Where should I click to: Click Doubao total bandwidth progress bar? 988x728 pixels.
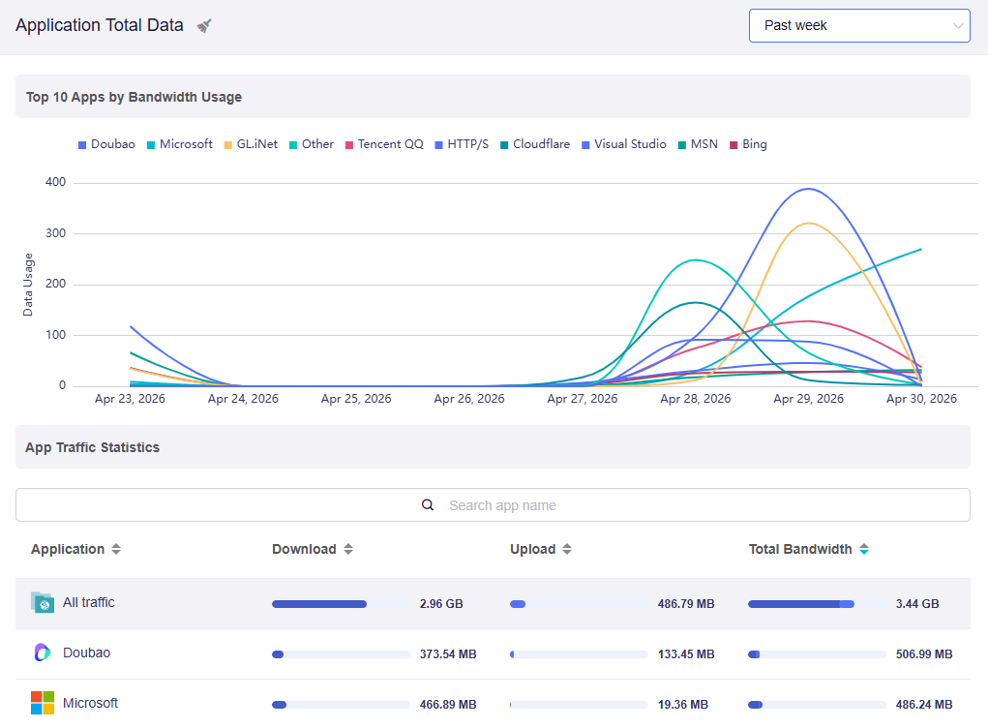[817, 654]
